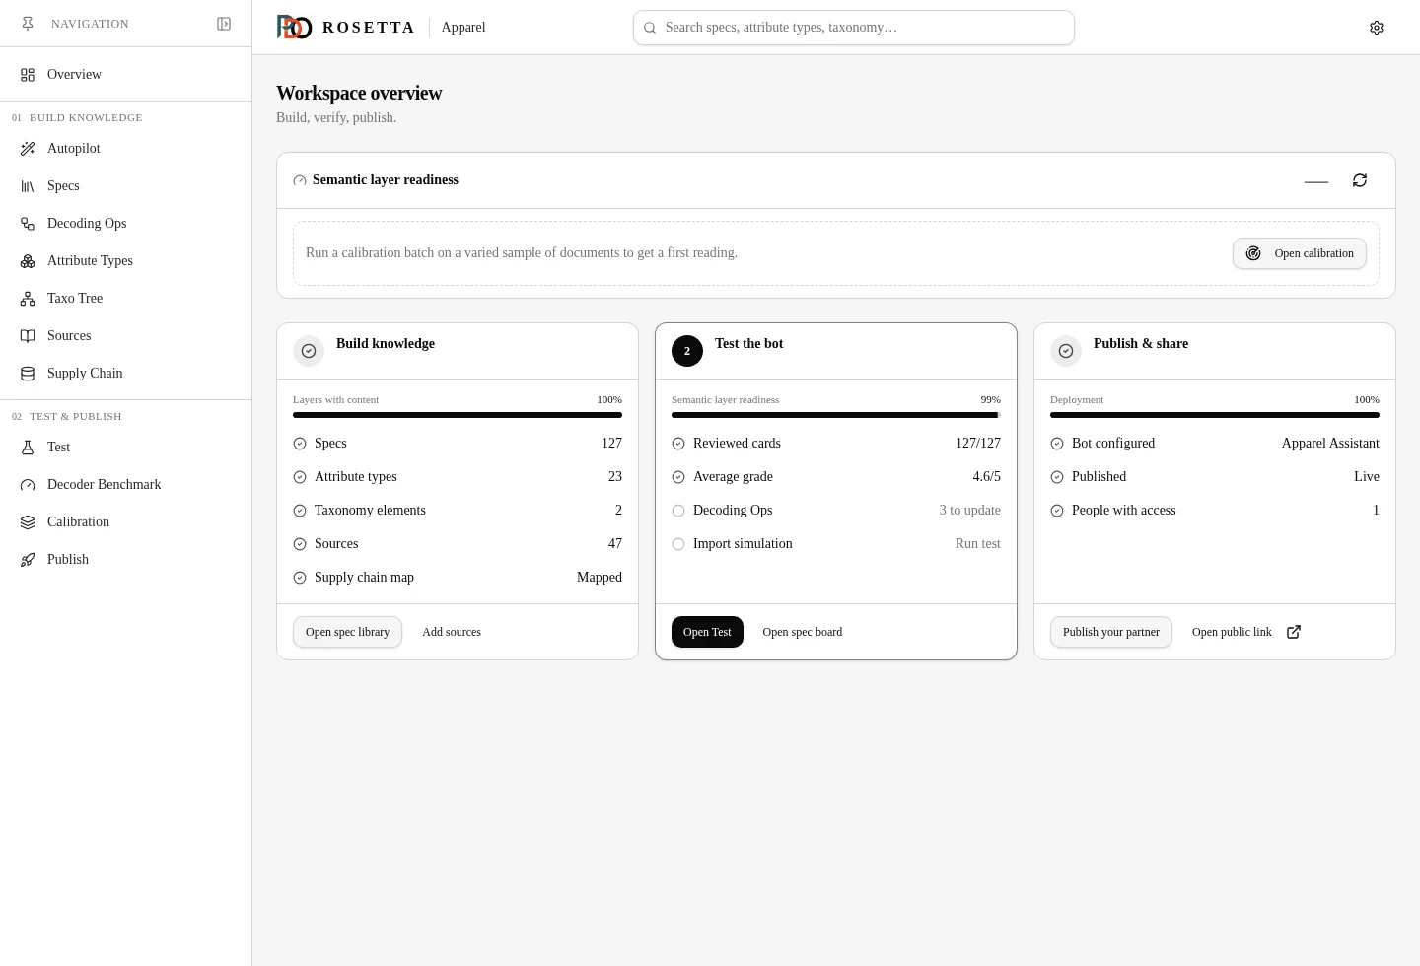Go to Publish in sidebar
The image size is (1420, 966).
126,560
